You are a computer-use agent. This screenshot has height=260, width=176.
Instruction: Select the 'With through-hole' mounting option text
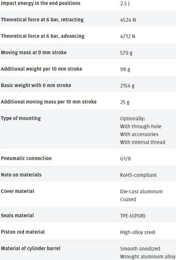(141, 126)
